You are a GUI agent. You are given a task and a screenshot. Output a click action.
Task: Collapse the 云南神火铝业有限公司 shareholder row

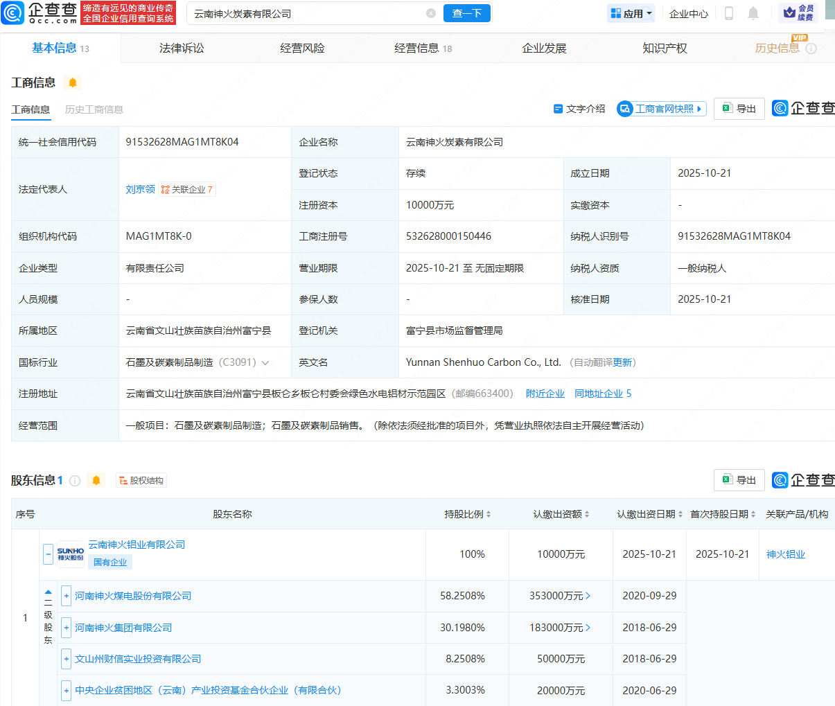(48, 554)
